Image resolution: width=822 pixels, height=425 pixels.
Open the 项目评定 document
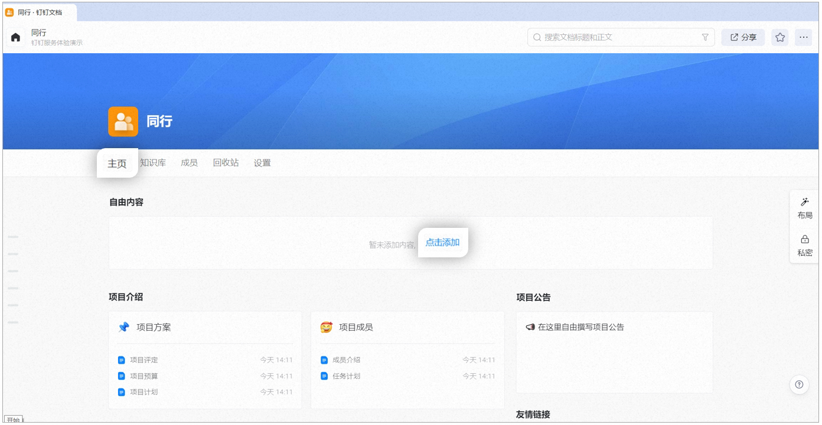point(143,360)
